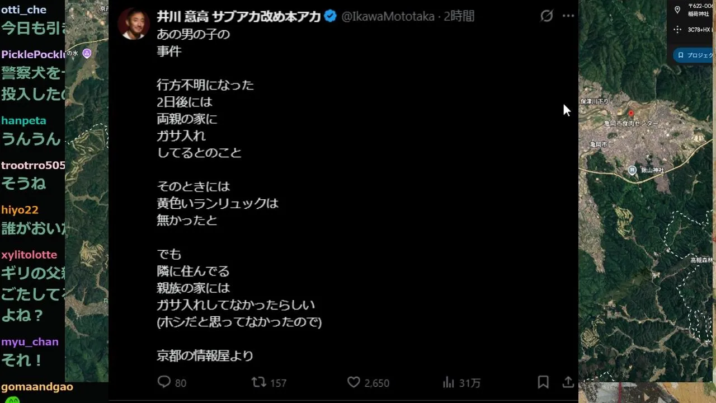The height and width of the screenshot is (403, 716).
Task: Click the purple map marker near の水
Action: 87,54
